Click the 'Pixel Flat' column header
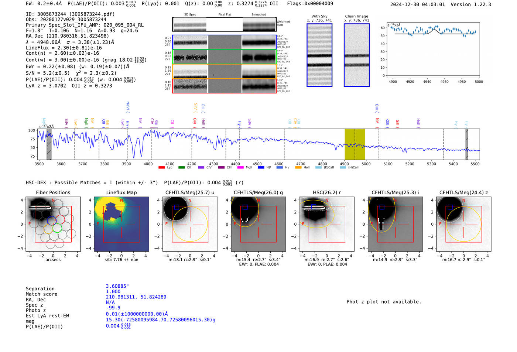This screenshot has height=352, width=517. 225,15
